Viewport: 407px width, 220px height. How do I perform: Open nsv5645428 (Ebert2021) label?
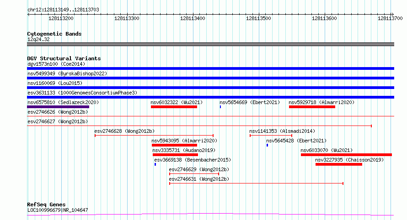coord(296,141)
